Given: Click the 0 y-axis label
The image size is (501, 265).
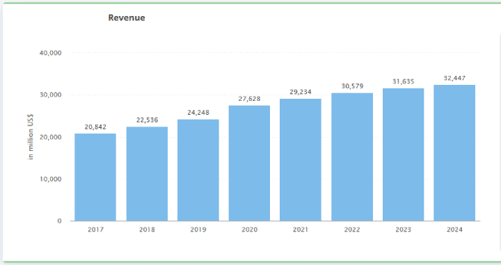Looking at the screenshot, I should pos(59,221).
